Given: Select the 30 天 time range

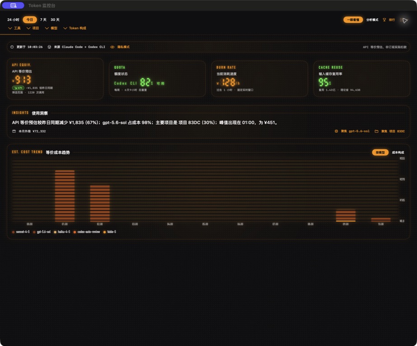Looking at the screenshot, I should point(55,20).
